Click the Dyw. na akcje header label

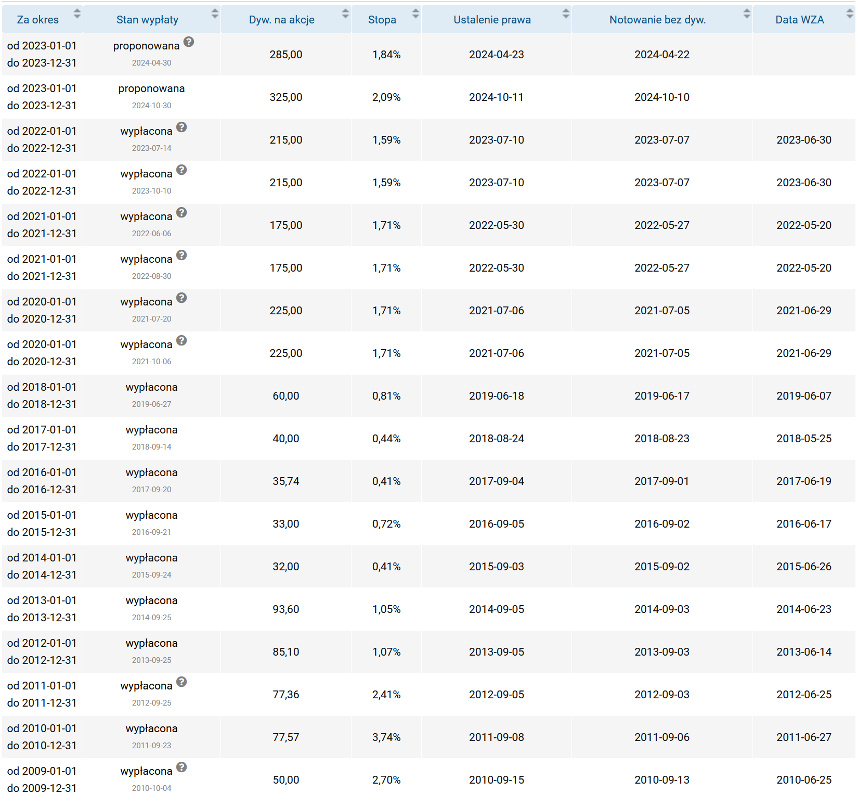282,20
